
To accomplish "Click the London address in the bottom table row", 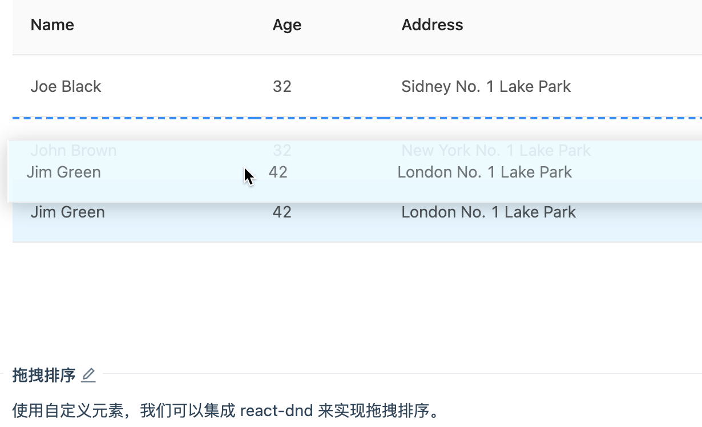I will click(489, 212).
